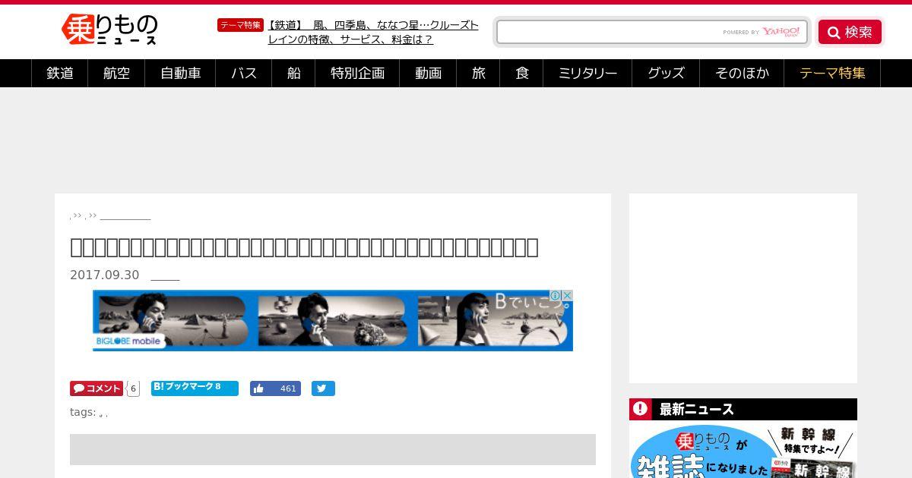Open the 旅 menu item
The width and height of the screenshot is (912, 478).
(479, 74)
